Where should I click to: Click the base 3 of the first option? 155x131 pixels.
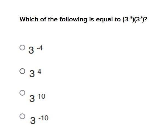point(31,50)
